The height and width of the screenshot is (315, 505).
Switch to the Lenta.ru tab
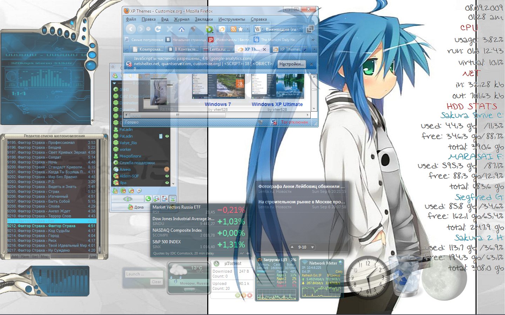pos(217,49)
